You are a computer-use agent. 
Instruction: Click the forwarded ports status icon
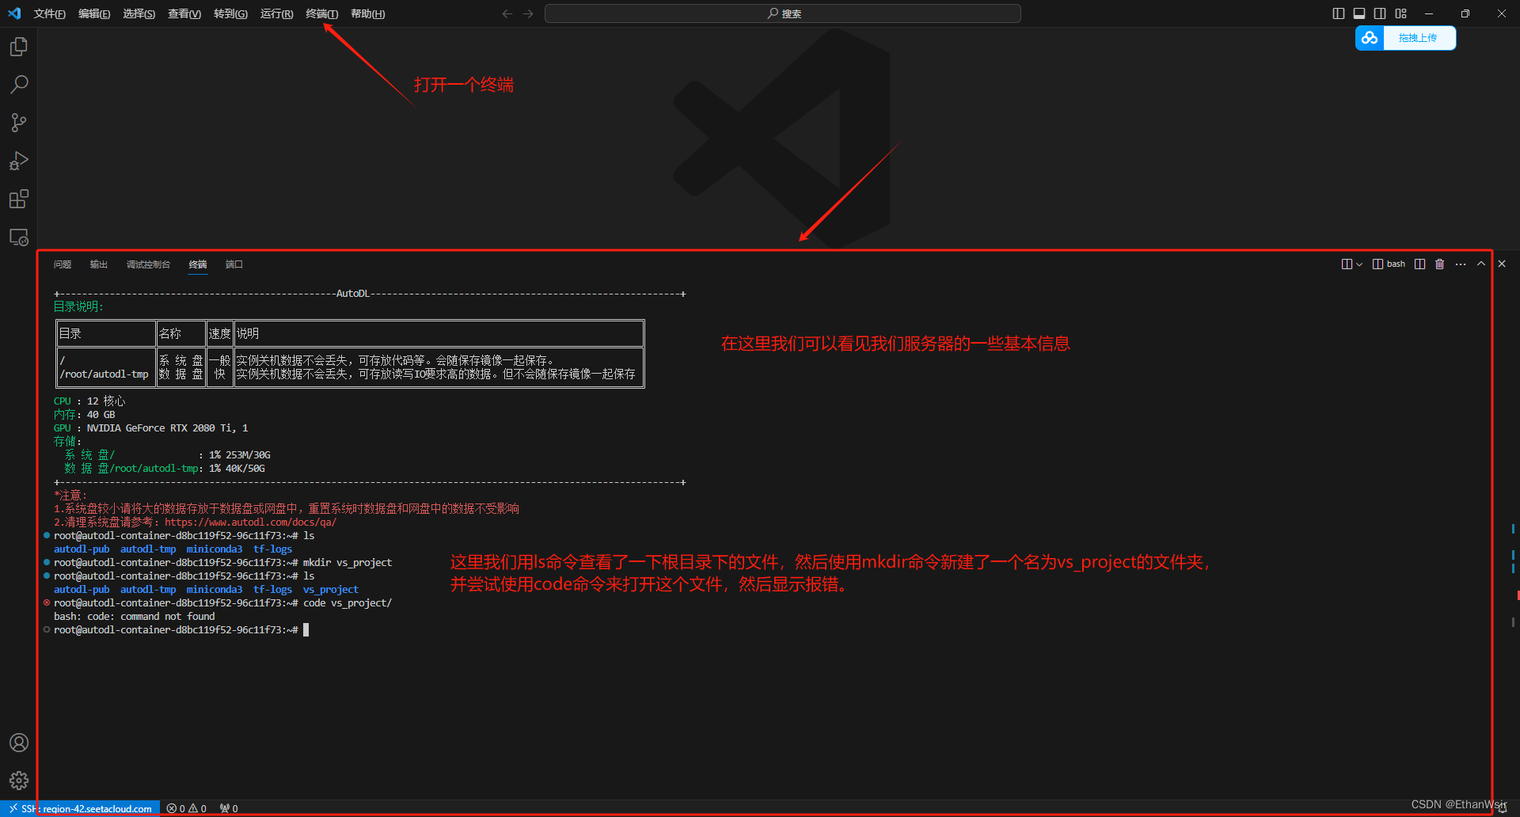(229, 808)
